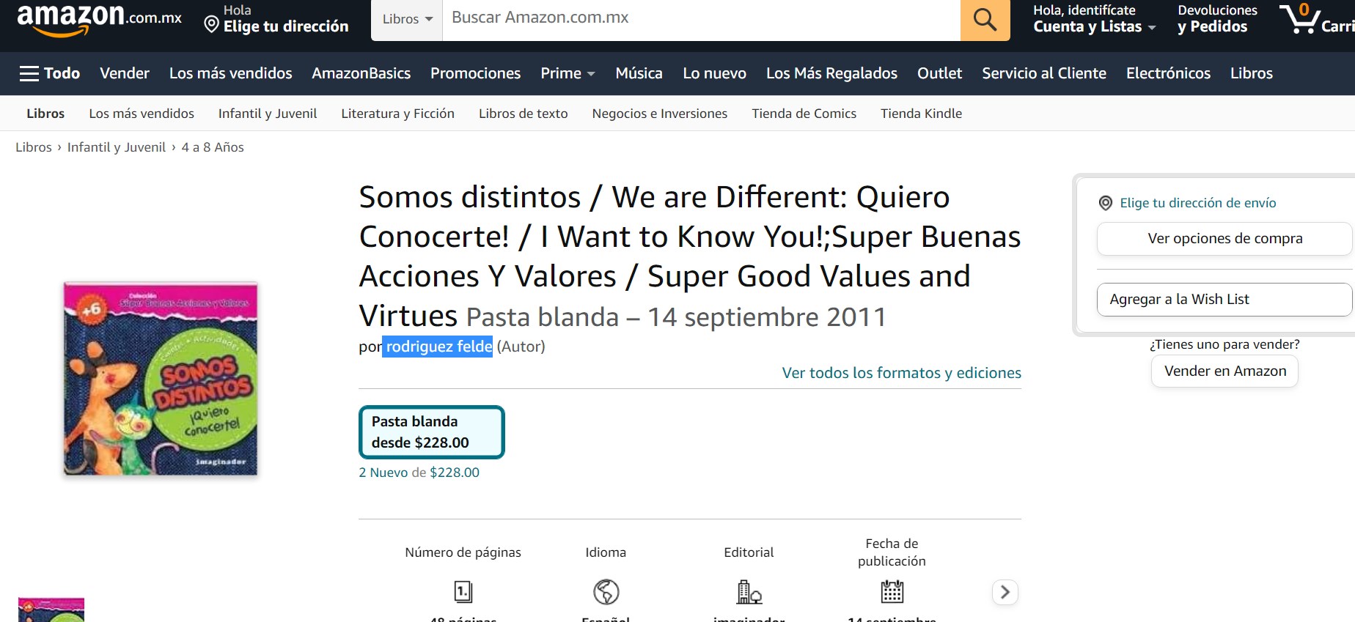
Task: Open Los más vendidos in main nav
Action: [230, 73]
